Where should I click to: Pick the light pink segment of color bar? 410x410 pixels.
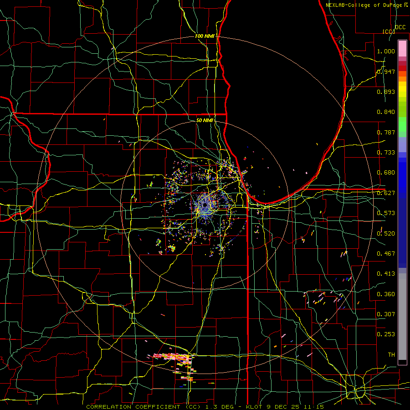click(402, 48)
